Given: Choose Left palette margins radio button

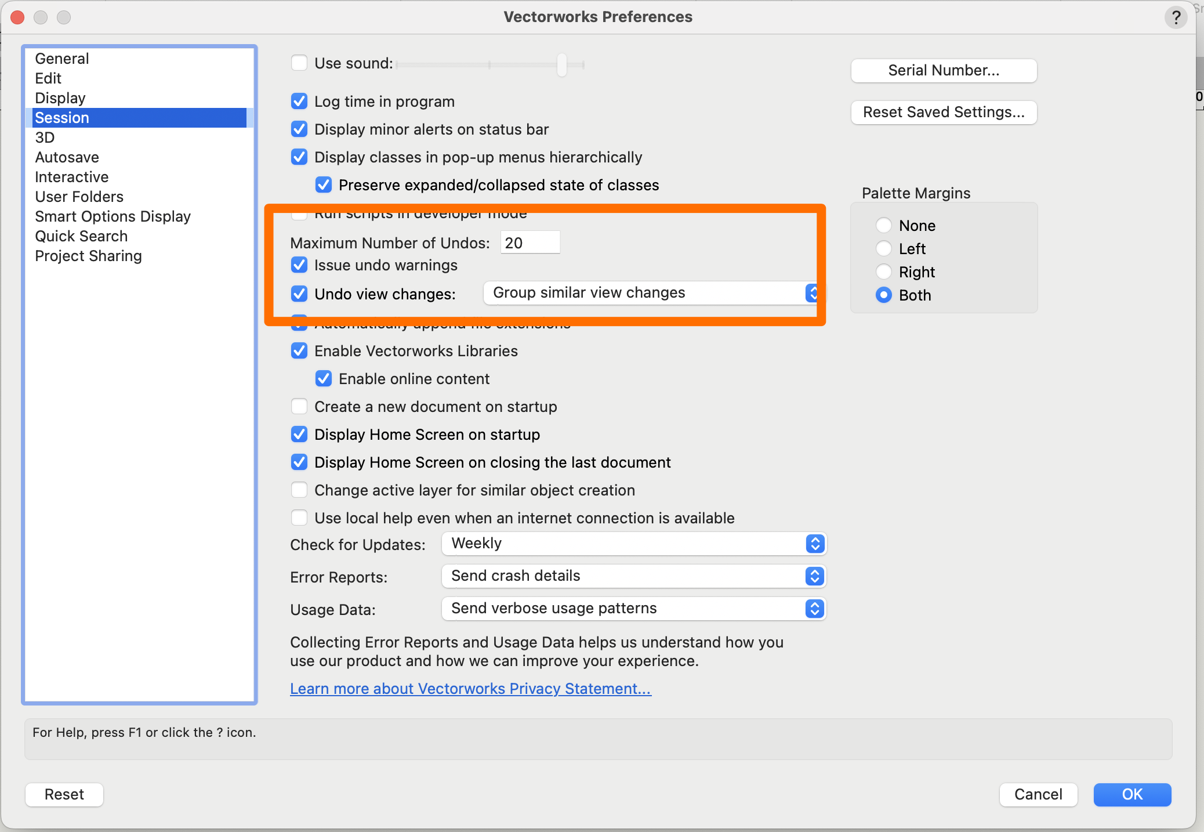Looking at the screenshot, I should (884, 249).
